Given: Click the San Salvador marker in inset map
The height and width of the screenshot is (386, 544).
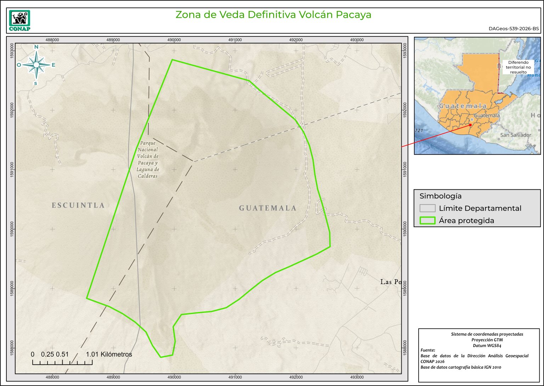Looking at the screenshot, I should click(499, 139).
